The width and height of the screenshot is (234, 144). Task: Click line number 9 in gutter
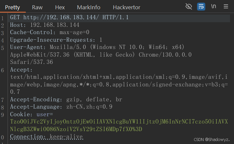3,115
